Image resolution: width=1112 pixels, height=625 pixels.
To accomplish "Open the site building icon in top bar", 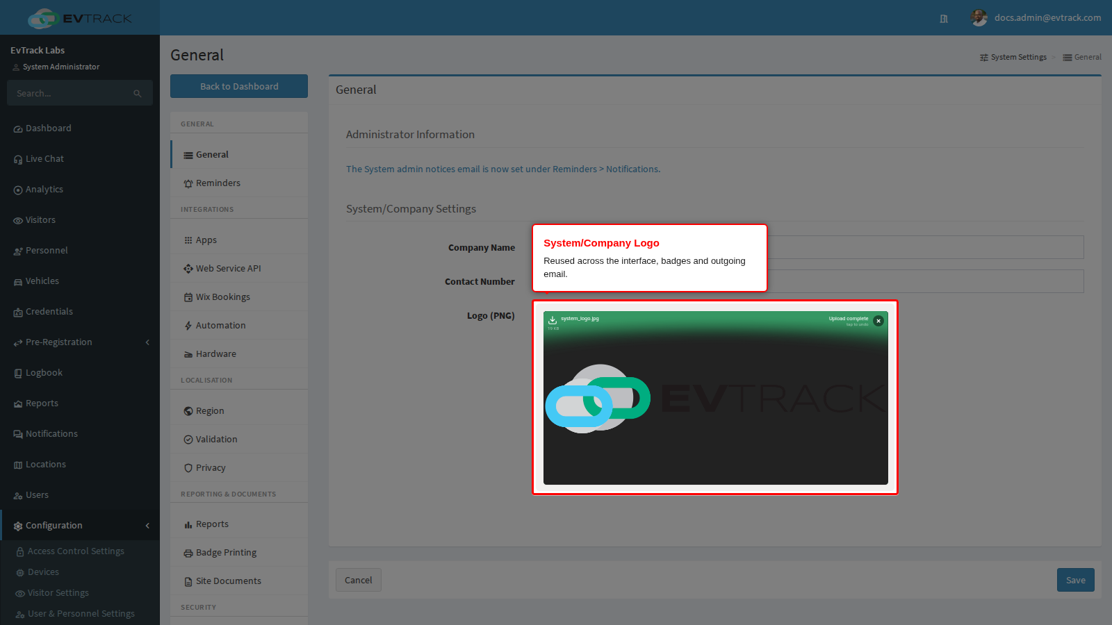I will [944, 19].
